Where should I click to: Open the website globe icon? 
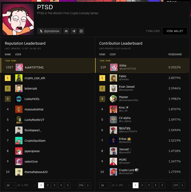coord(81,31)
